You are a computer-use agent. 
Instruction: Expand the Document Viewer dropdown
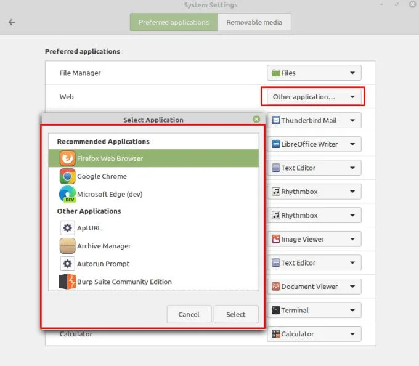click(314, 287)
